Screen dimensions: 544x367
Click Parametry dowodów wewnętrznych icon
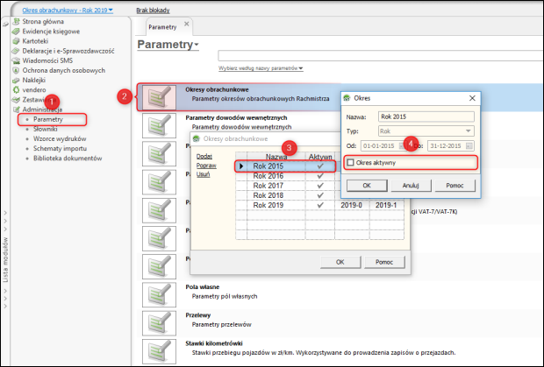tap(159, 125)
